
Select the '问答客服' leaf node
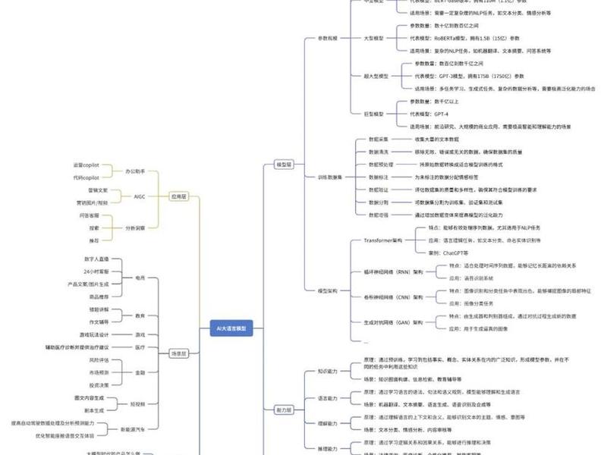pos(90,215)
